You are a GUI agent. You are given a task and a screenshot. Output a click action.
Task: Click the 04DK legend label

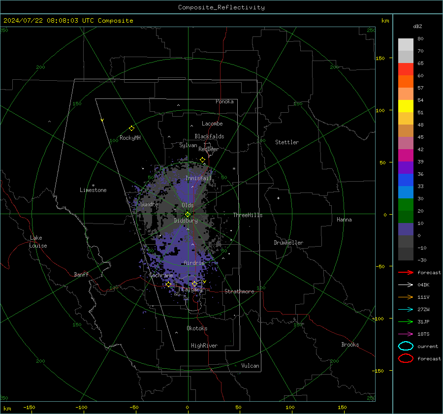(423, 285)
